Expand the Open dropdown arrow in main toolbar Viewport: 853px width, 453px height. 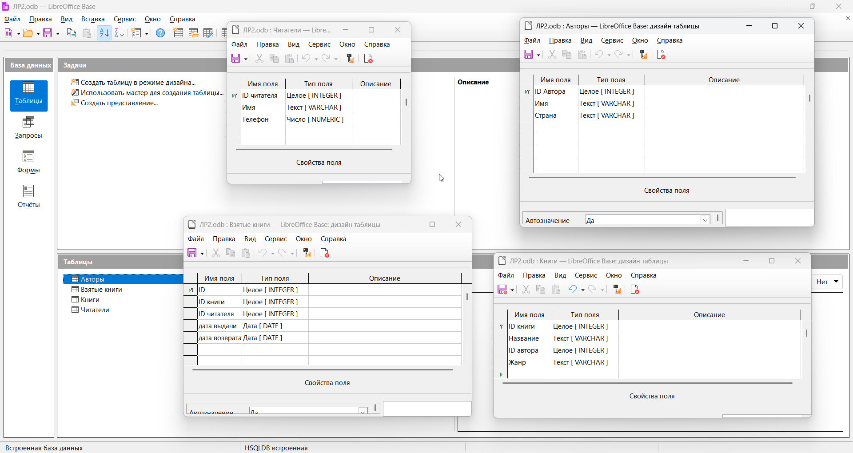tap(38, 34)
